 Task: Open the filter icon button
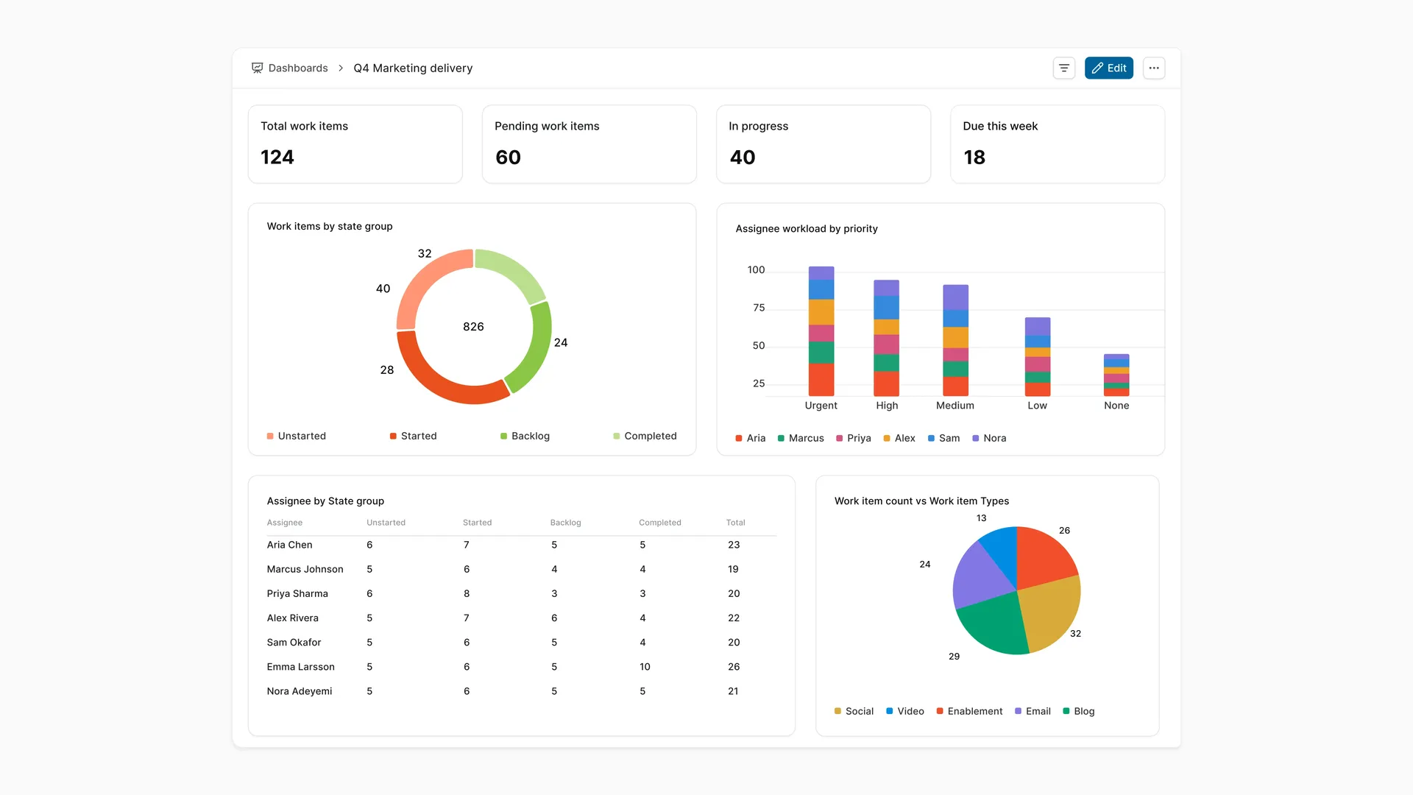[1063, 68]
